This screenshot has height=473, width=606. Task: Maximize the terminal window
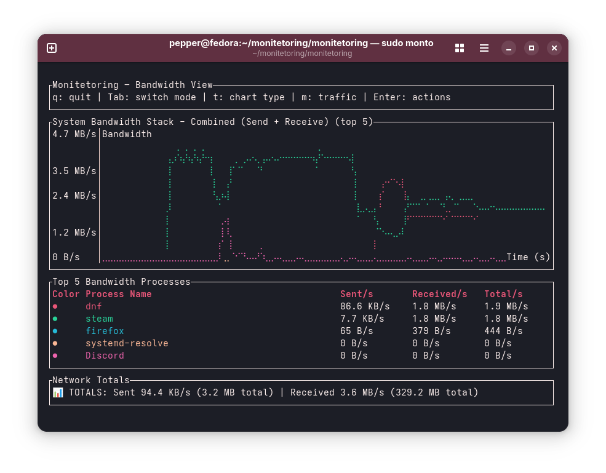[532, 48]
